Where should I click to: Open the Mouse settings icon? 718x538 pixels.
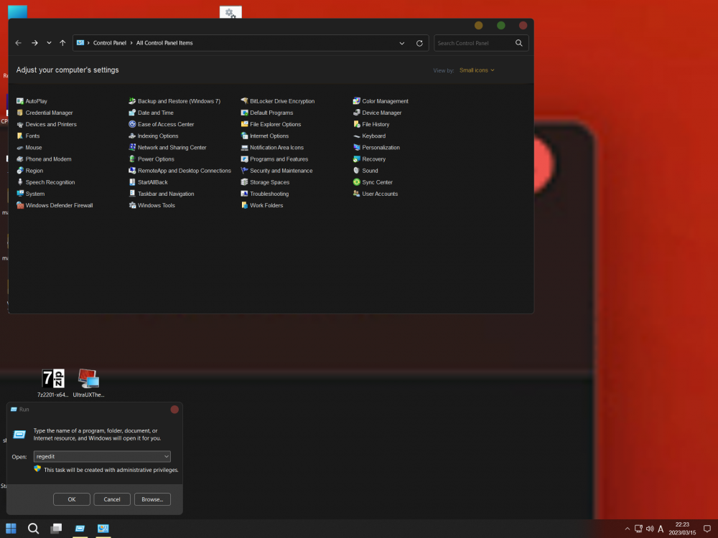pyautogui.click(x=19, y=147)
